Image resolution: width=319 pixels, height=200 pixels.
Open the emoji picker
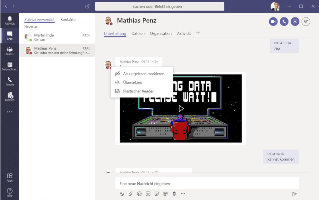point(139,194)
